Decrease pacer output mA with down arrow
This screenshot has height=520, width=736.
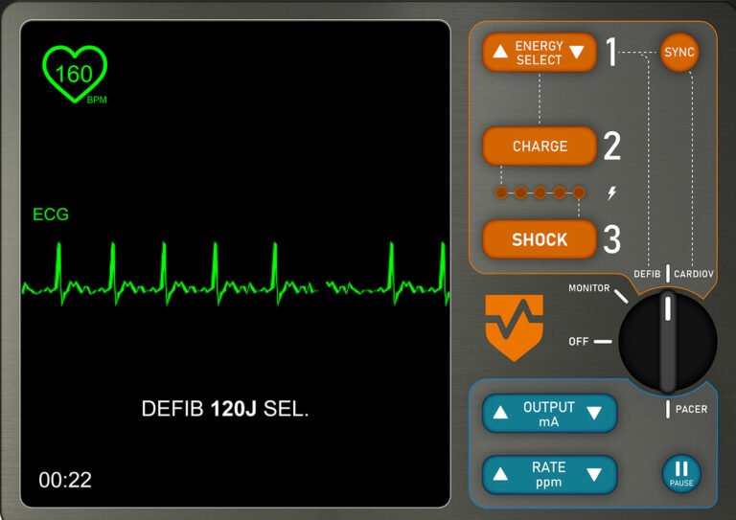click(x=593, y=414)
